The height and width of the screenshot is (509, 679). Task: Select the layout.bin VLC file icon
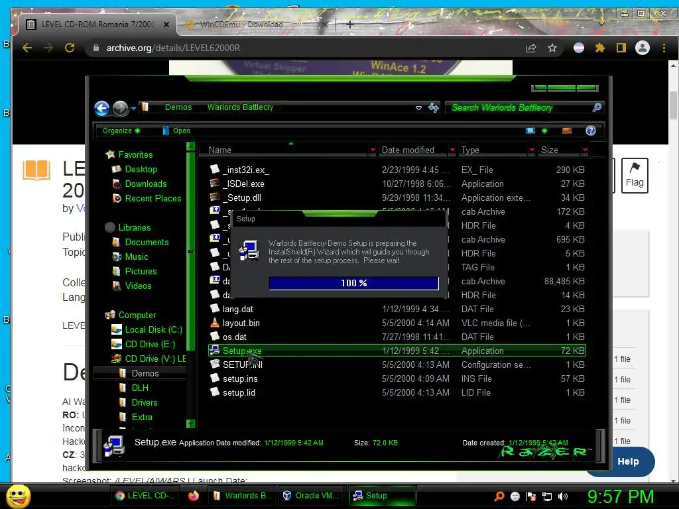click(215, 323)
